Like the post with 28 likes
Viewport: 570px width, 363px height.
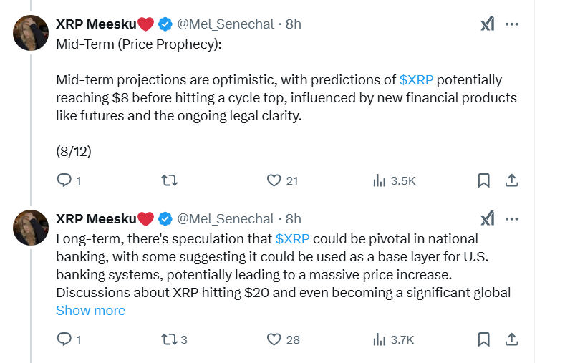274,339
